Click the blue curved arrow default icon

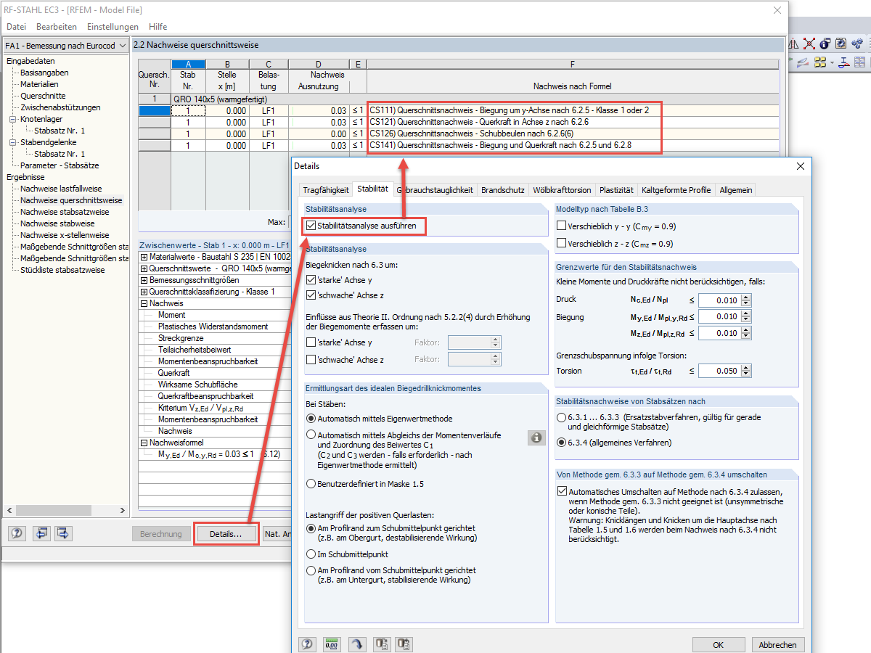[x=356, y=644]
